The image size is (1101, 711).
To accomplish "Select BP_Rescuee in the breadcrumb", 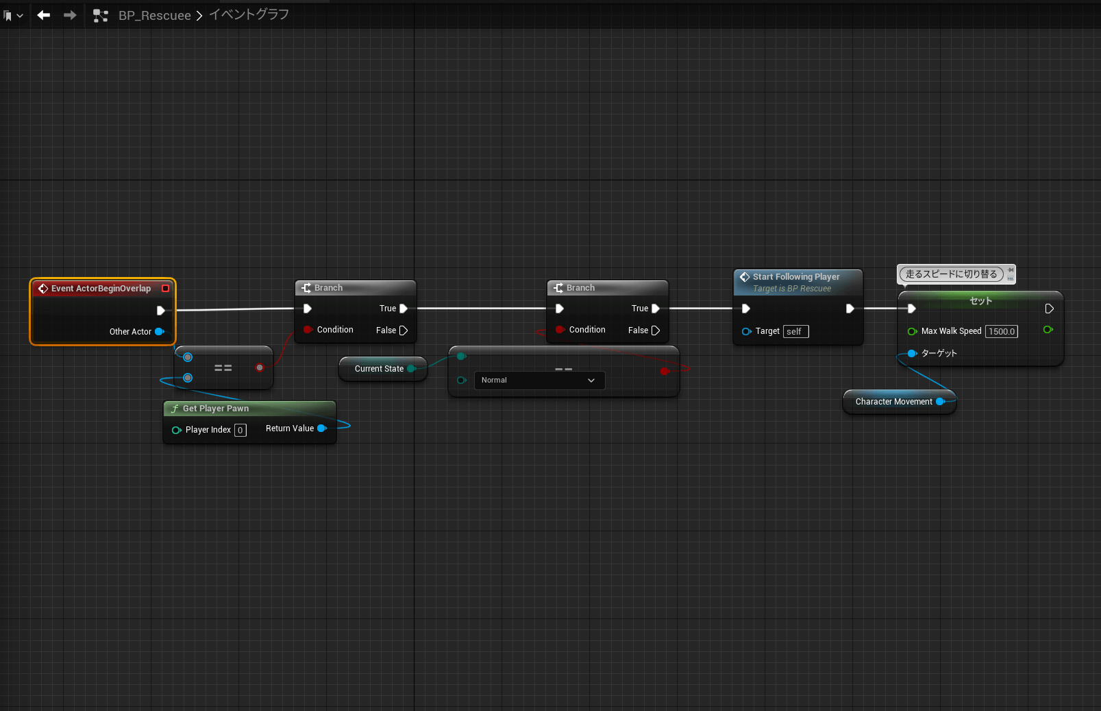I will 154,16.
